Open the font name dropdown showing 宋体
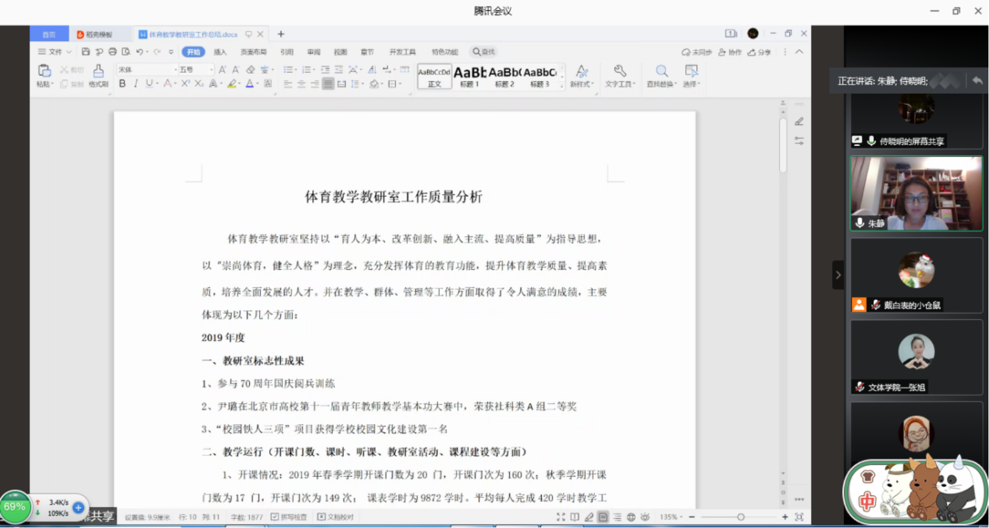989x528 pixels. click(147, 70)
